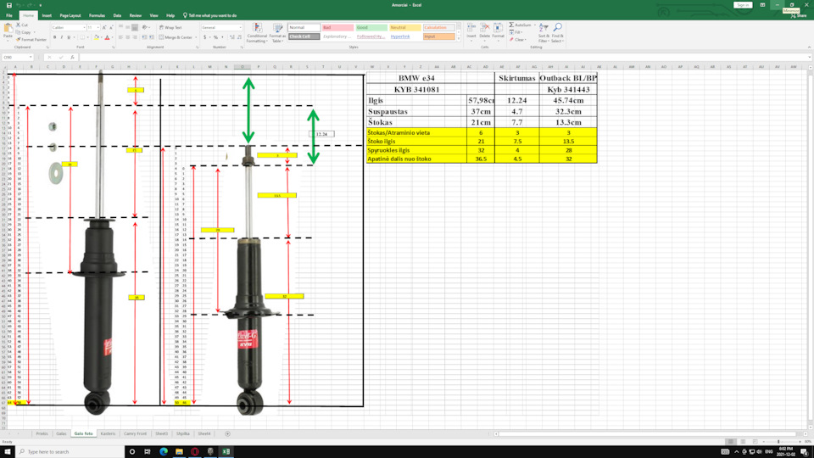The height and width of the screenshot is (458, 814).
Task: Click the Sign in button
Action: click(x=743, y=5)
